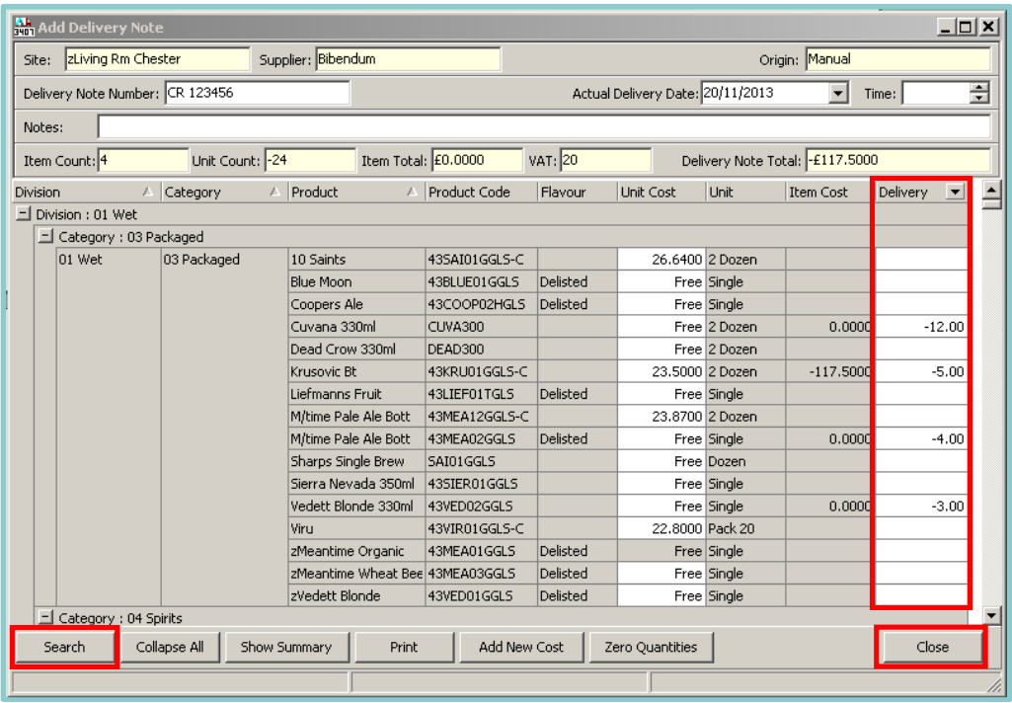
Task: Reset values with Zero Quantities button
Action: tap(650, 648)
